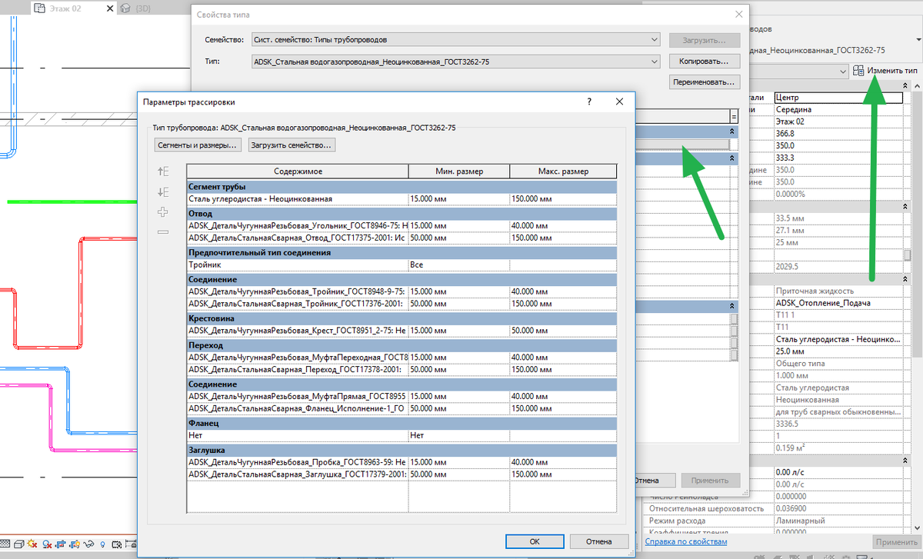Click the temporary view properties icon
Viewport: 923px width, 559px height.
[117, 544]
